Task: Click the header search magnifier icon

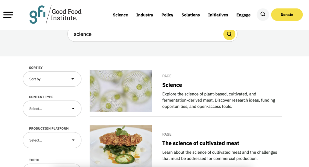Action: tap(263, 14)
